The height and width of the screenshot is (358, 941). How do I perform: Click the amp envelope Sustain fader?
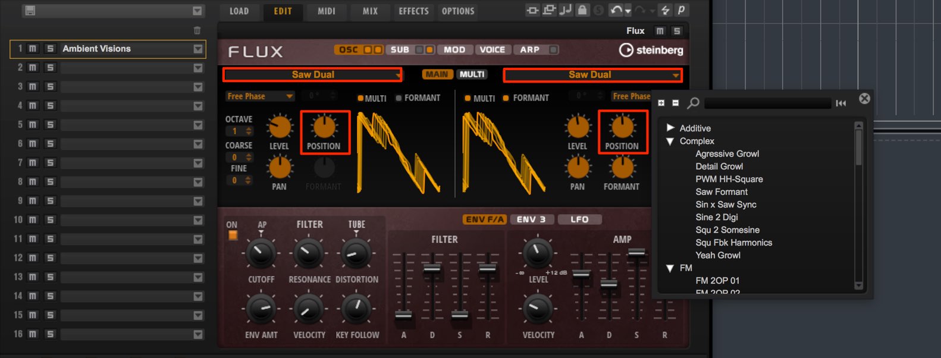coord(636,252)
